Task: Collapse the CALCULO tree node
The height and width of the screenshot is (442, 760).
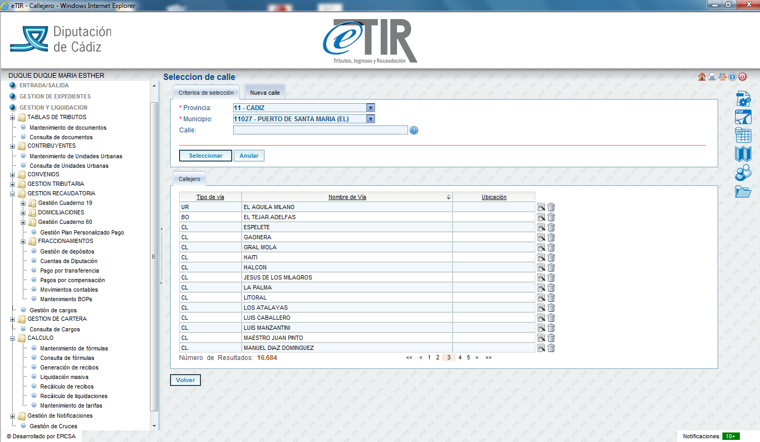Action: click(12, 338)
